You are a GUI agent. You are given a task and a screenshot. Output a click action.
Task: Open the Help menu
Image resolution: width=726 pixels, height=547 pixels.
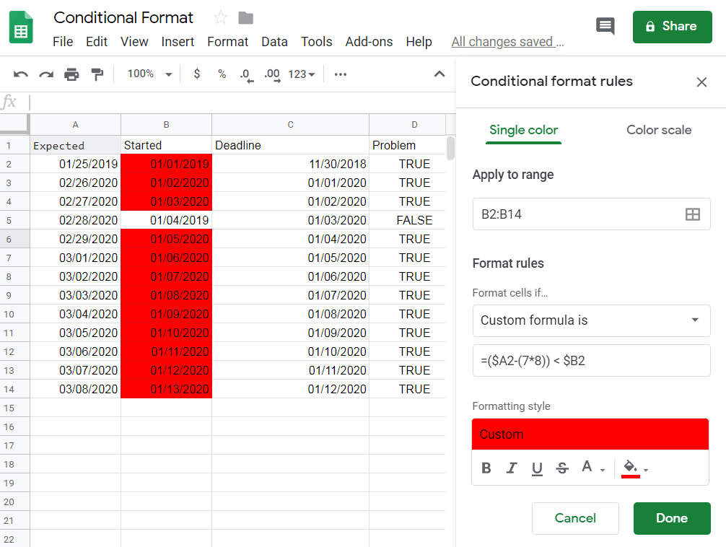point(419,42)
